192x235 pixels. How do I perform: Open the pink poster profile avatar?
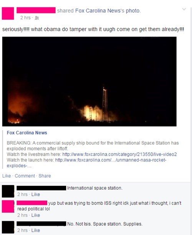(8, 13)
